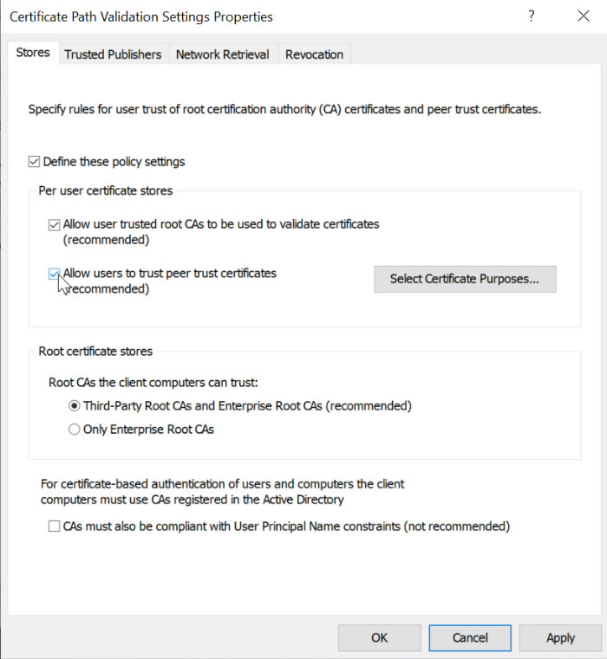Click the help question mark icon

coord(531,16)
